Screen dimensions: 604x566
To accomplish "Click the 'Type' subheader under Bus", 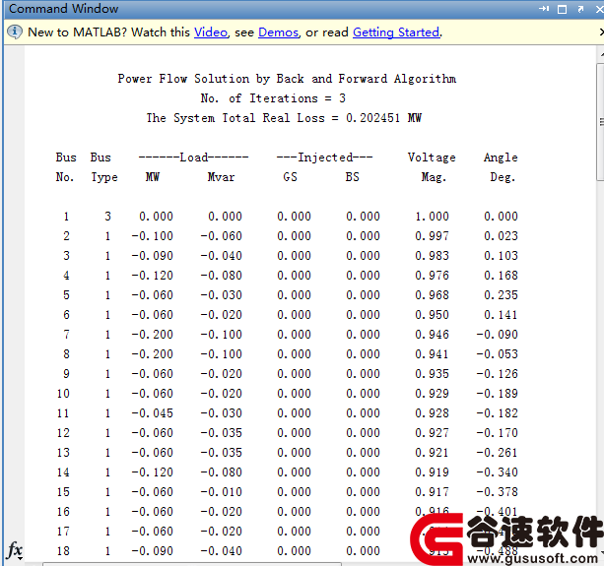I will 104,177.
